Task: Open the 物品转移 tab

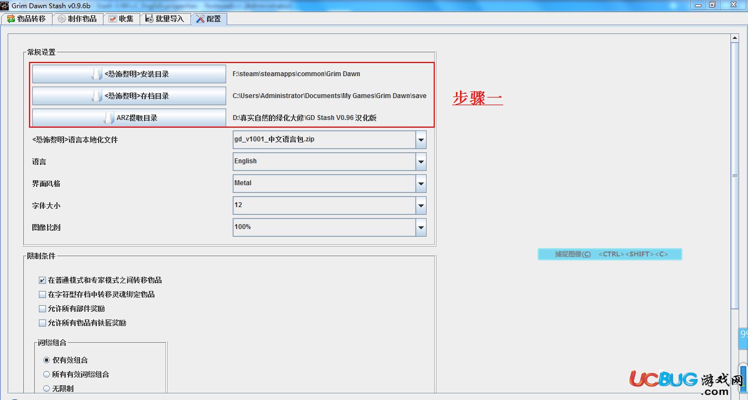Action: [27, 19]
